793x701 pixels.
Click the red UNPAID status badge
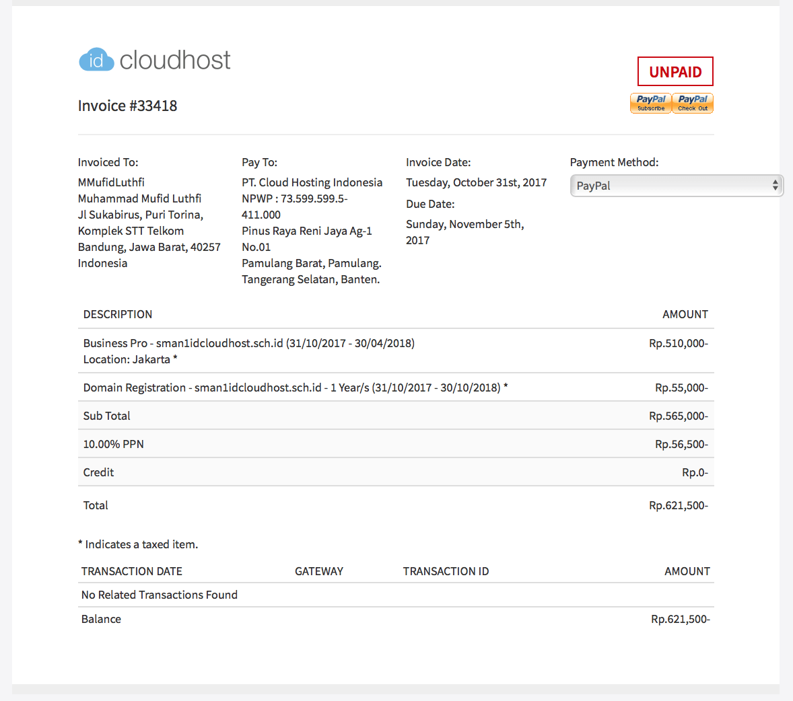[675, 72]
